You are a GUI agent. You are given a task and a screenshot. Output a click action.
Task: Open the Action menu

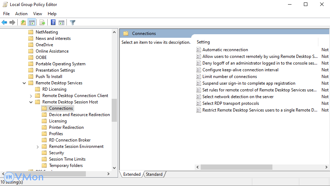21,14
